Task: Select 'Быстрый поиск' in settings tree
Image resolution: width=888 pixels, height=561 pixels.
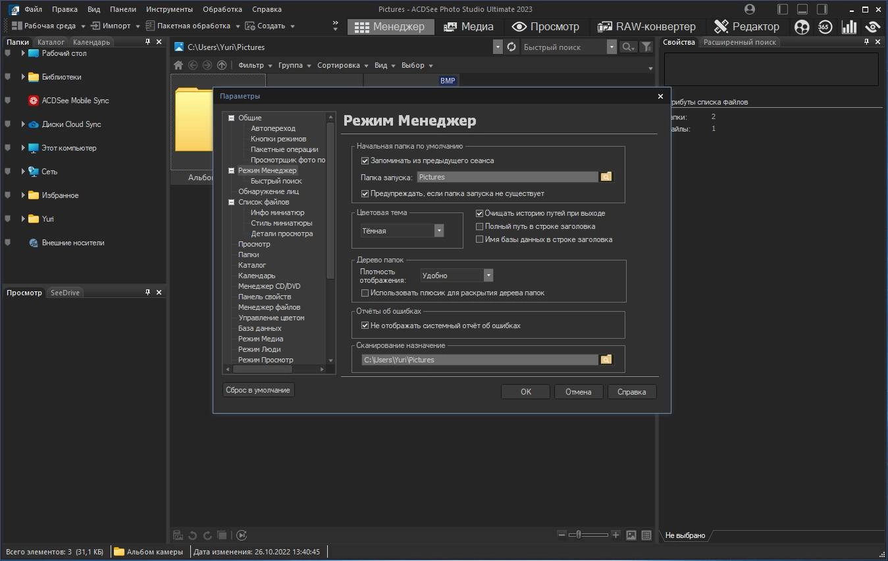Action: click(276, 181)
